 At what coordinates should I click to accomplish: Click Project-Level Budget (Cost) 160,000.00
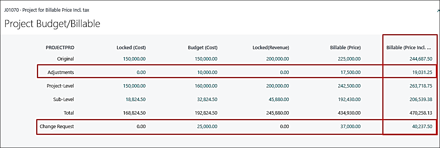(x=206, y=86)
